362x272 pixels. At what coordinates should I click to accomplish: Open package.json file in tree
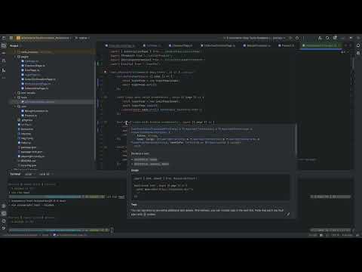click(x=28, y=147)
